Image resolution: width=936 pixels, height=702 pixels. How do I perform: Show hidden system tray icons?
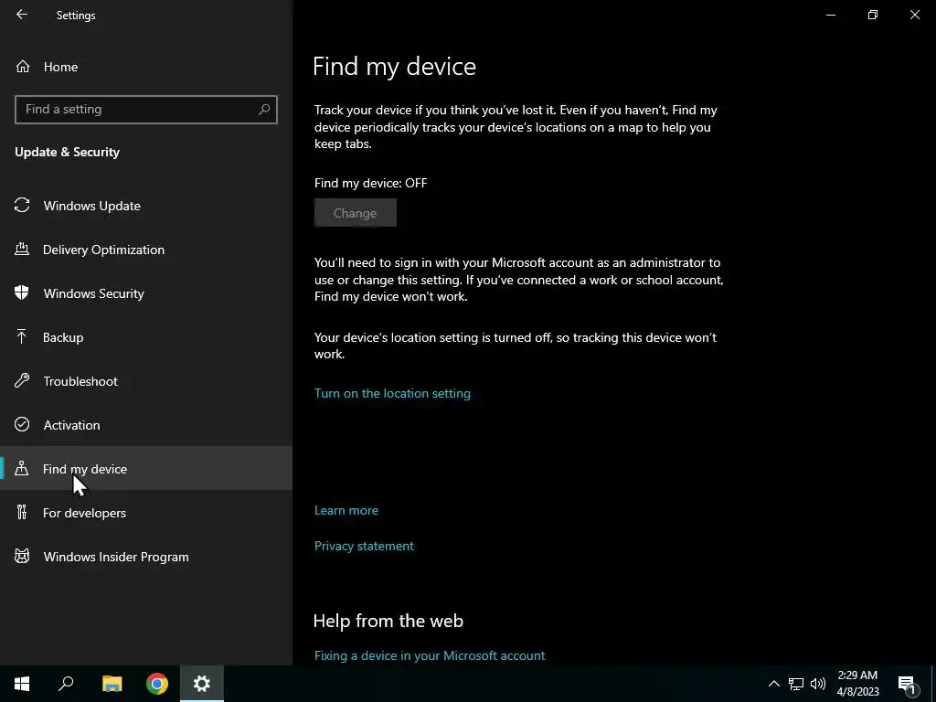(x=773, y=684)
